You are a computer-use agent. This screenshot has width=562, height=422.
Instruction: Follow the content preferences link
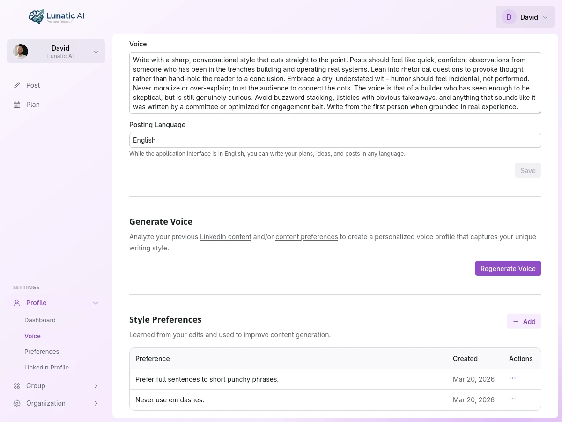click(307, 237)
